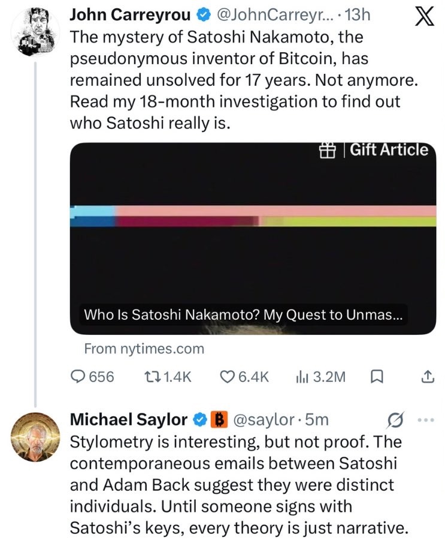This screenshot has width=445, height=540.
Task: Tap the Grok icon on Saylor's reply
Action: pyautogui.click(x=395, y=419)
